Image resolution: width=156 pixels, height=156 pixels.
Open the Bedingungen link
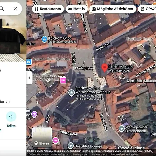pyautogui.click(x=80, y=154)
